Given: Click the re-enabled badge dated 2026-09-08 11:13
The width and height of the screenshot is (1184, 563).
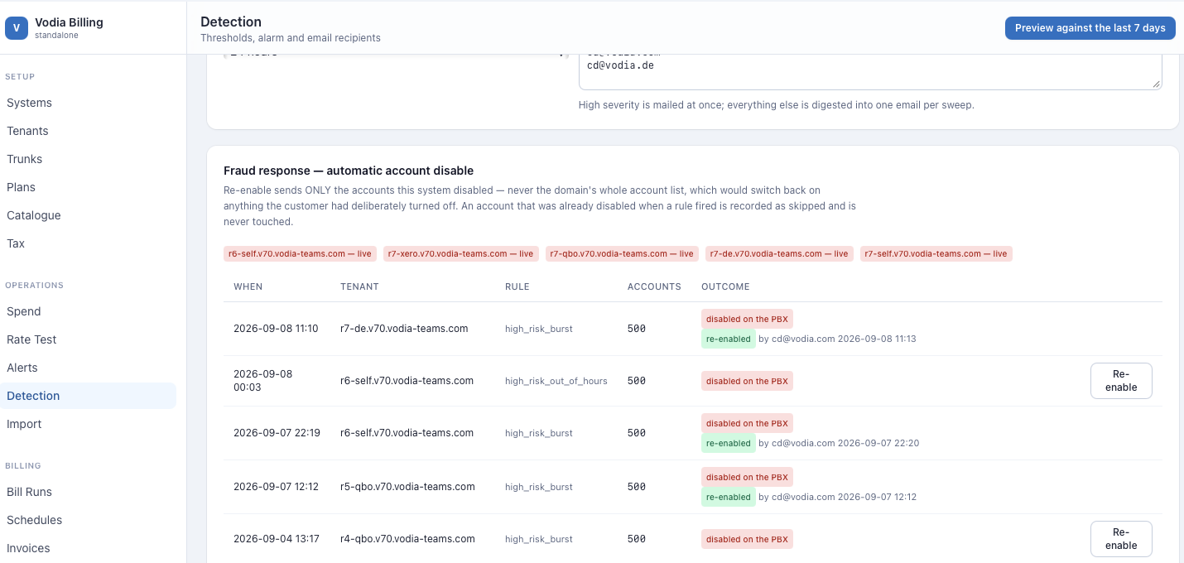Looking at the screenshot, I should [729, 339].
